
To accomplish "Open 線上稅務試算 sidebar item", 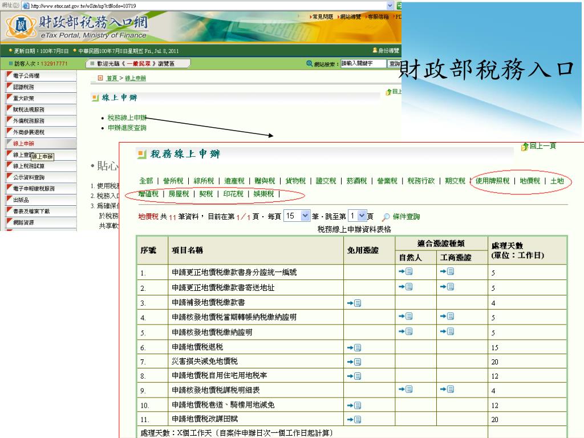I will click(40, 166).
